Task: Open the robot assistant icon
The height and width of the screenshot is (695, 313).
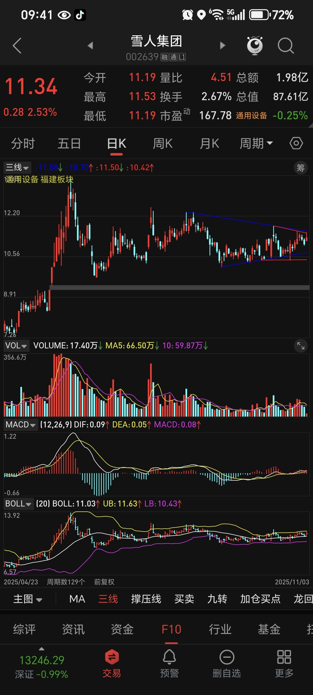Action: 255,45
